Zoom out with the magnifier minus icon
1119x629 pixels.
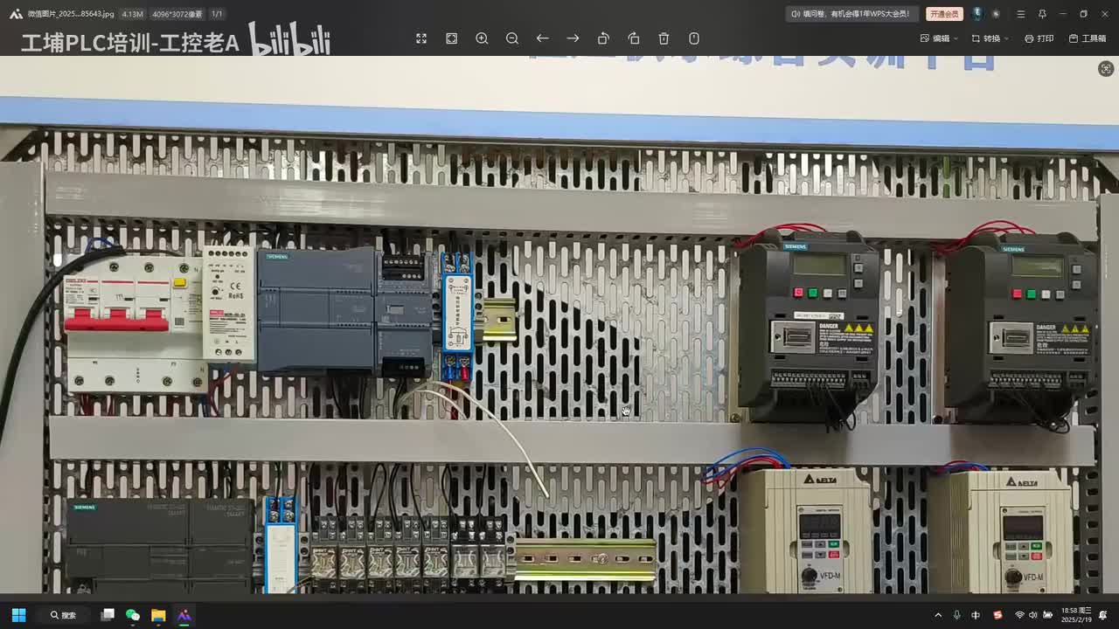coord(512,38)
